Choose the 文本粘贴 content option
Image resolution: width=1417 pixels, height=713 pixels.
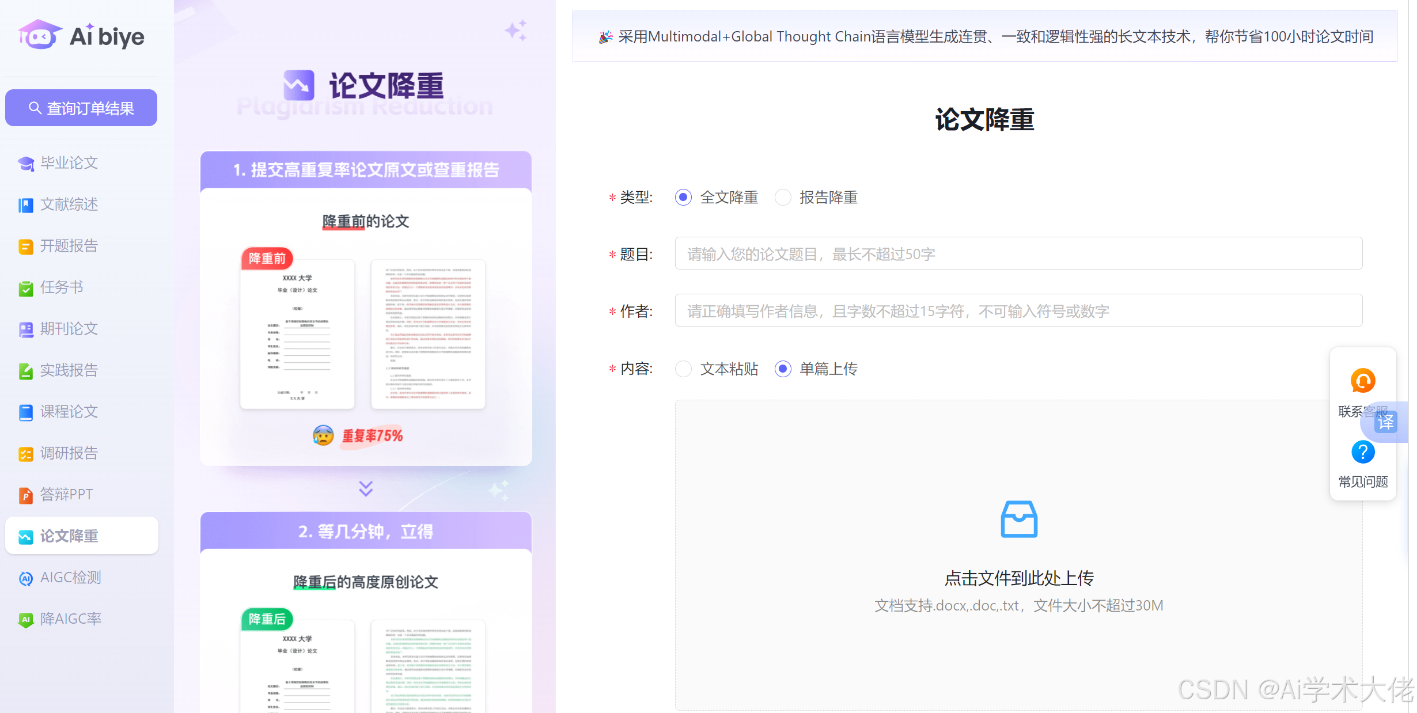(683, 369)
